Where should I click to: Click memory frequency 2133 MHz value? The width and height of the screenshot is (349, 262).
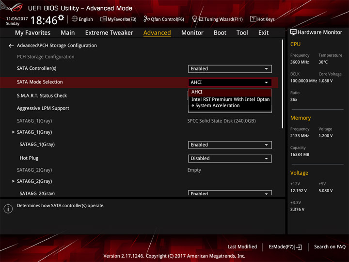point(300,136)
